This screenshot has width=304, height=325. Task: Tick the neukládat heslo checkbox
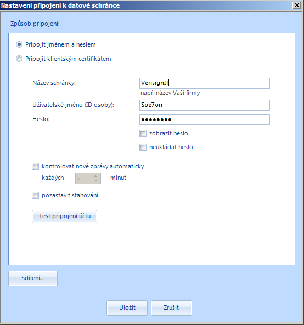(143, 147)
